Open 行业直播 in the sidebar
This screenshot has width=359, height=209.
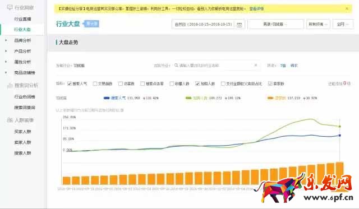[22, 19]
